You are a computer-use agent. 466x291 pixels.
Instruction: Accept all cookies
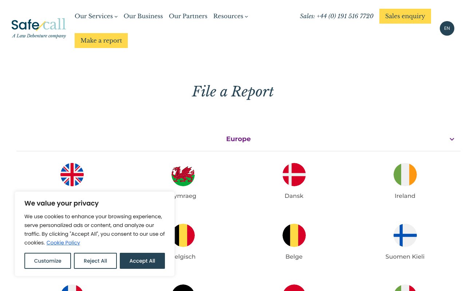[142, 261]
